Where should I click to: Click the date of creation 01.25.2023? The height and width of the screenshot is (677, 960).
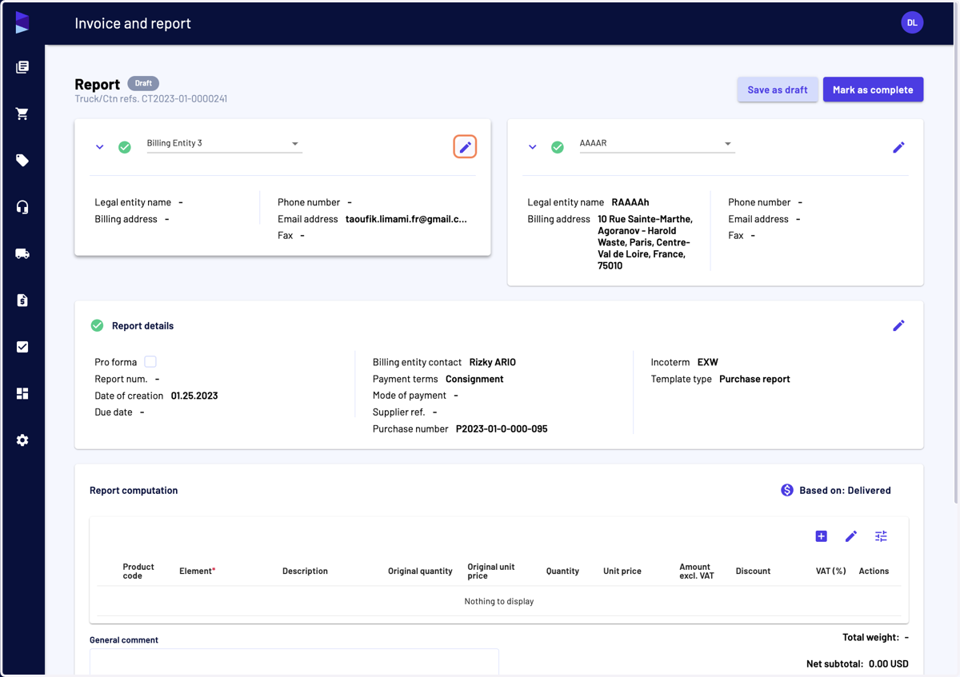coord(194,396)
